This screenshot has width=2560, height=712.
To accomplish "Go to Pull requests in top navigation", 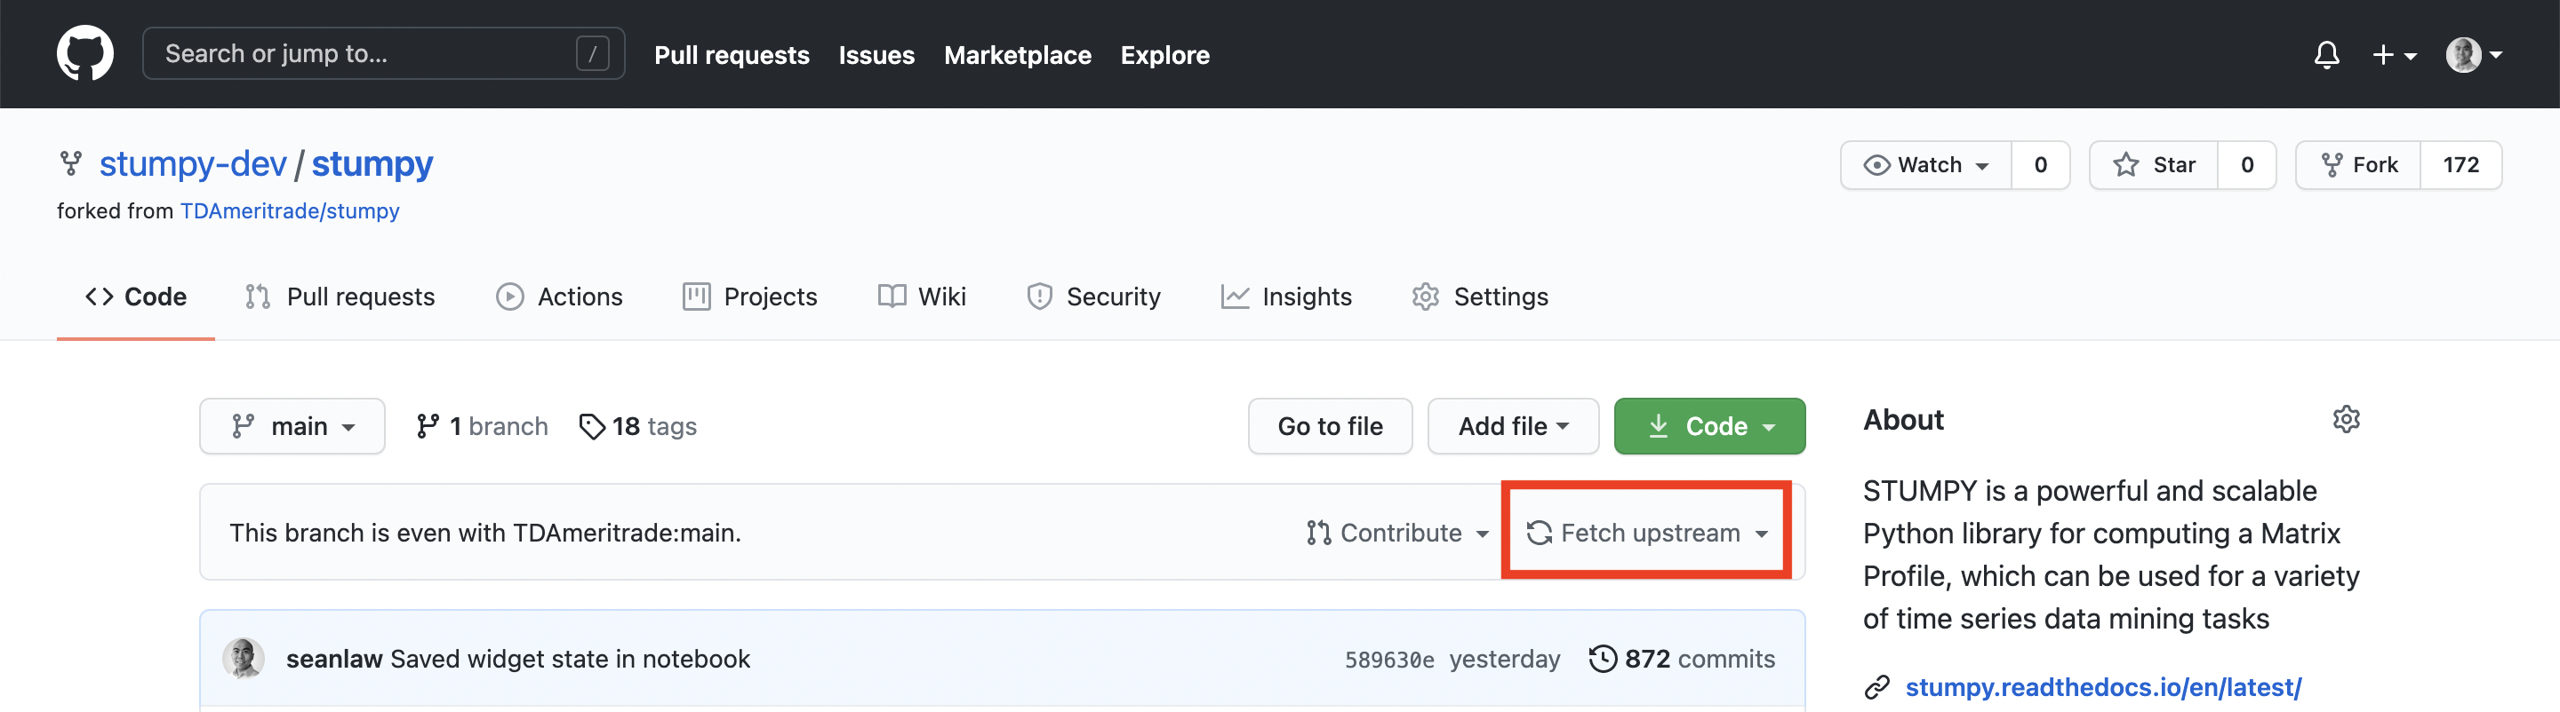I will pos(732,55).
